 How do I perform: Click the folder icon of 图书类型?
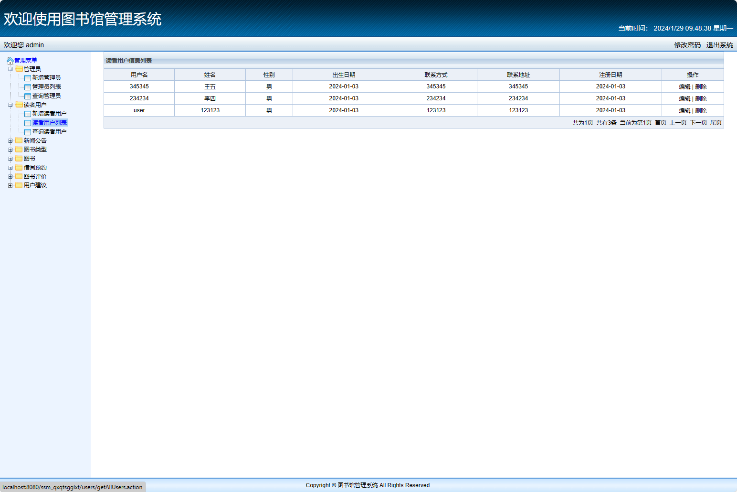point(19,150)
